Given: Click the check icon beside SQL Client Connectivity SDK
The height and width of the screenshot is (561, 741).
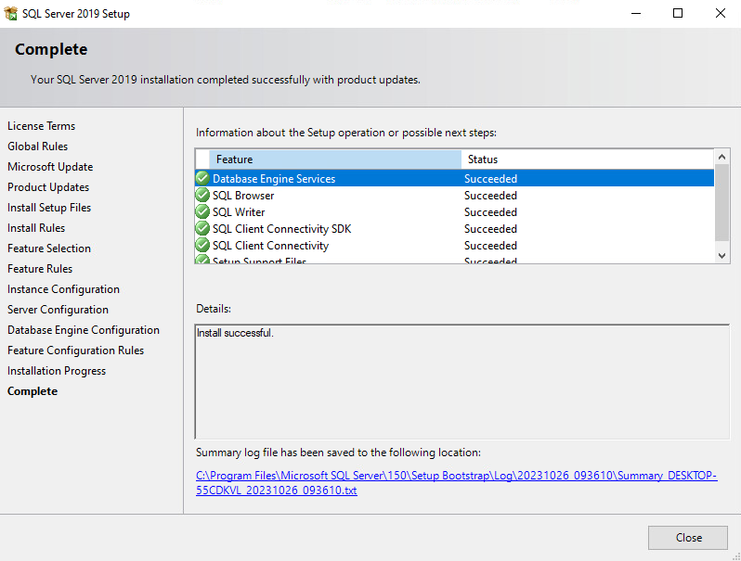Looking at the screenshot, I should click(x=202, y=229).
